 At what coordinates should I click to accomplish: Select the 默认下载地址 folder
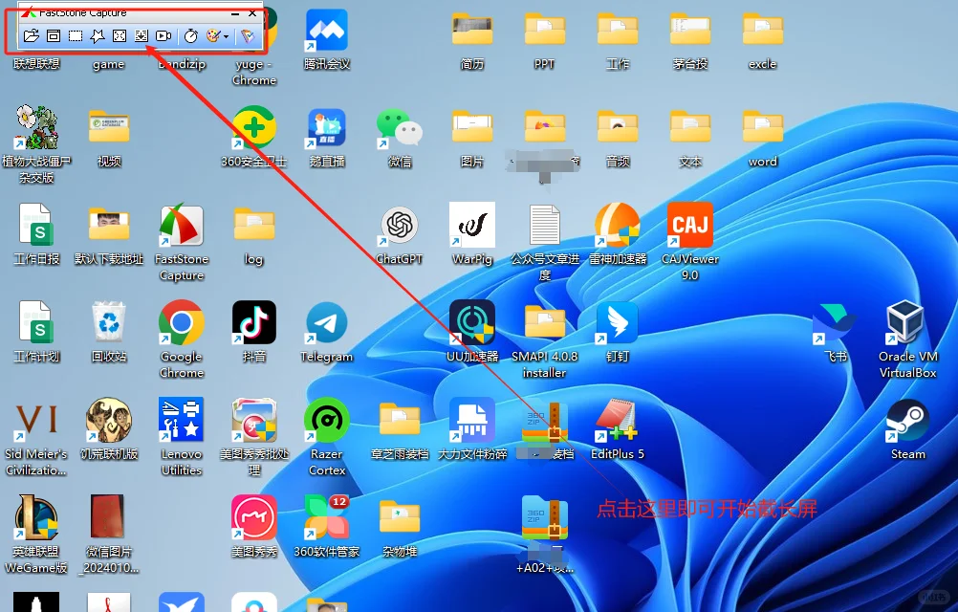pos(109,235)
